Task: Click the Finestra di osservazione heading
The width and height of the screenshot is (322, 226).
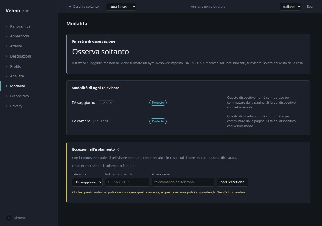Action: pos(94,41)
